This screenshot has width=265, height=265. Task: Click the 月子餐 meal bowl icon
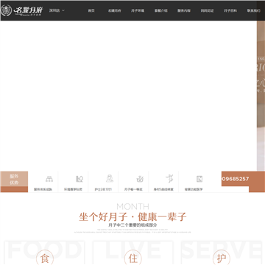140,179
